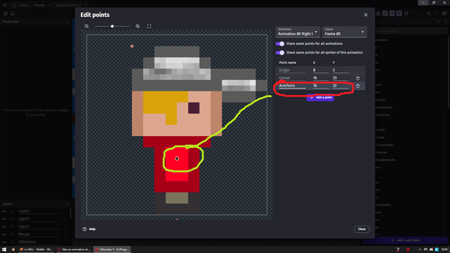Click the Close button in dialog
Viewport: 450px width, 253px height.
[361, 229]
